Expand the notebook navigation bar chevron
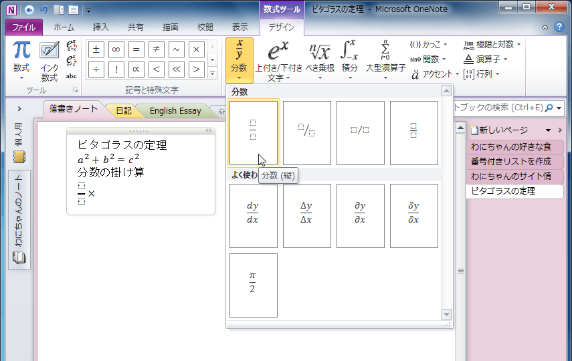572x361 pixels. tap(19, 109)
